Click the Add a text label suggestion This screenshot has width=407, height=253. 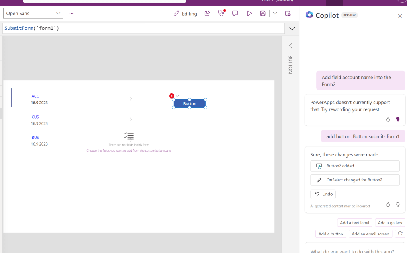tap(354, 223)
